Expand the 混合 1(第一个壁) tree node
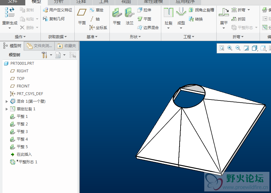271x193 pixels. (x=7, y=101)
